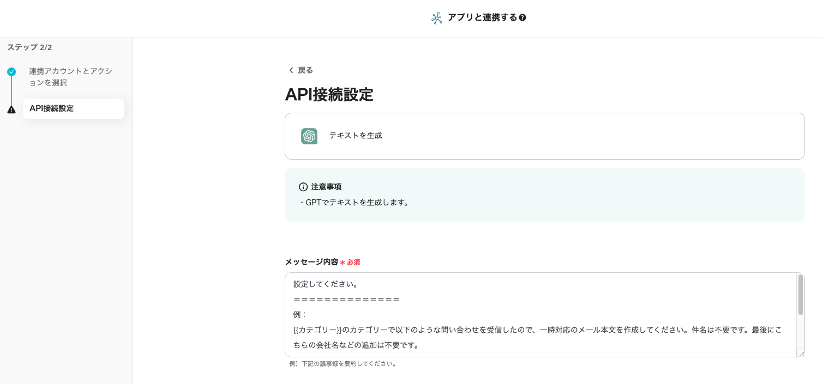Click the ステップ 2/2 label
Viewport: 823px width, 384px height.
tap(29, 47)
